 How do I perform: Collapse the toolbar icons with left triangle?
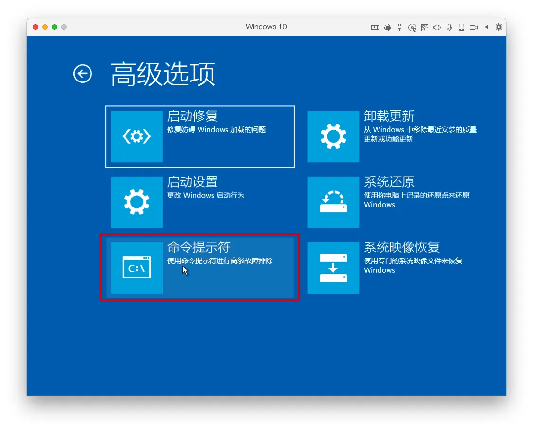pyautogui.click(x=486, y=27)
